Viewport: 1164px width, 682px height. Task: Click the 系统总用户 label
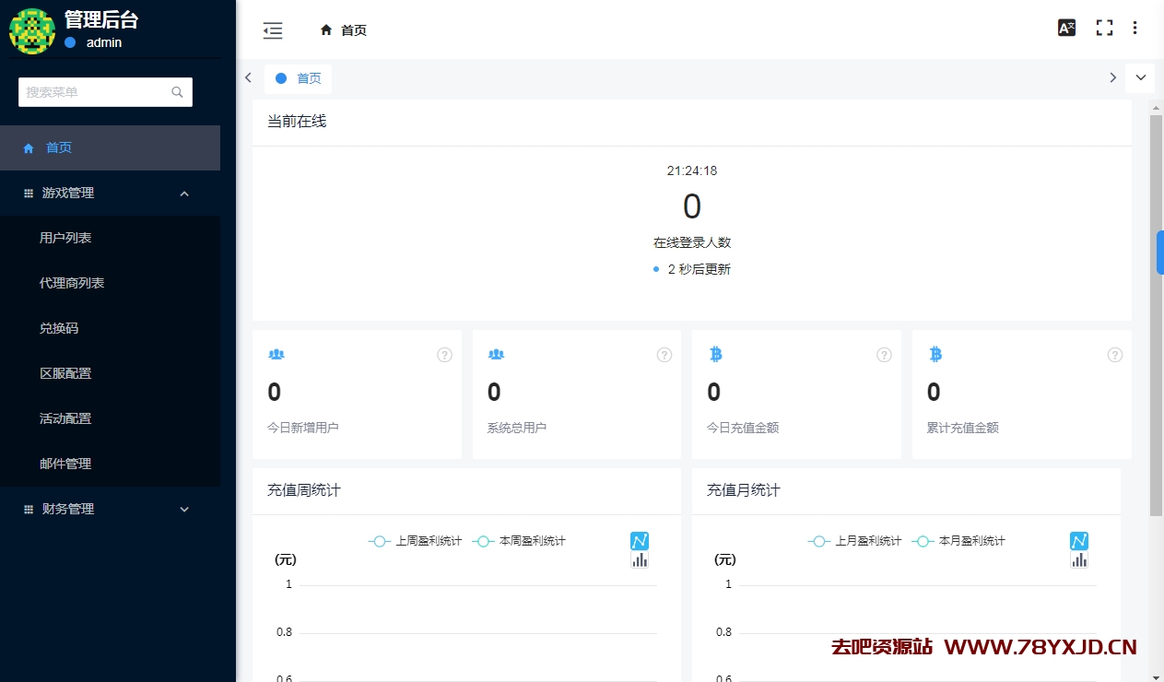point(517,428)
